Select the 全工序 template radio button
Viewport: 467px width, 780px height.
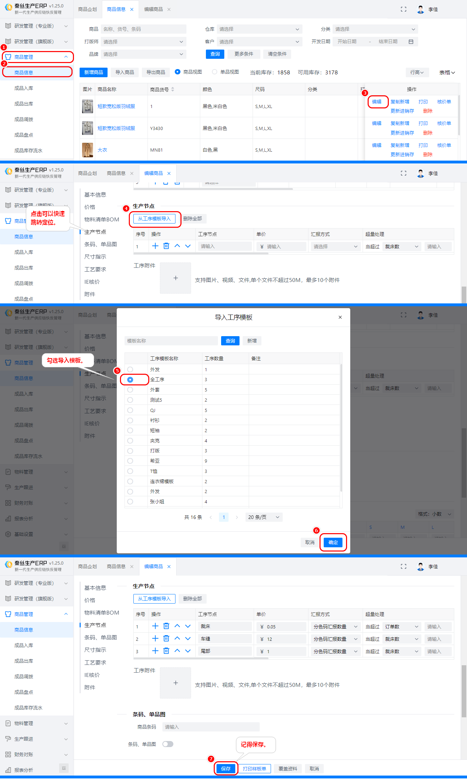130,379
